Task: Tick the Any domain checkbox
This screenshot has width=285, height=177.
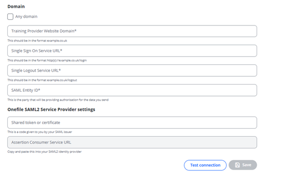Action: click(x=10, y=17)
